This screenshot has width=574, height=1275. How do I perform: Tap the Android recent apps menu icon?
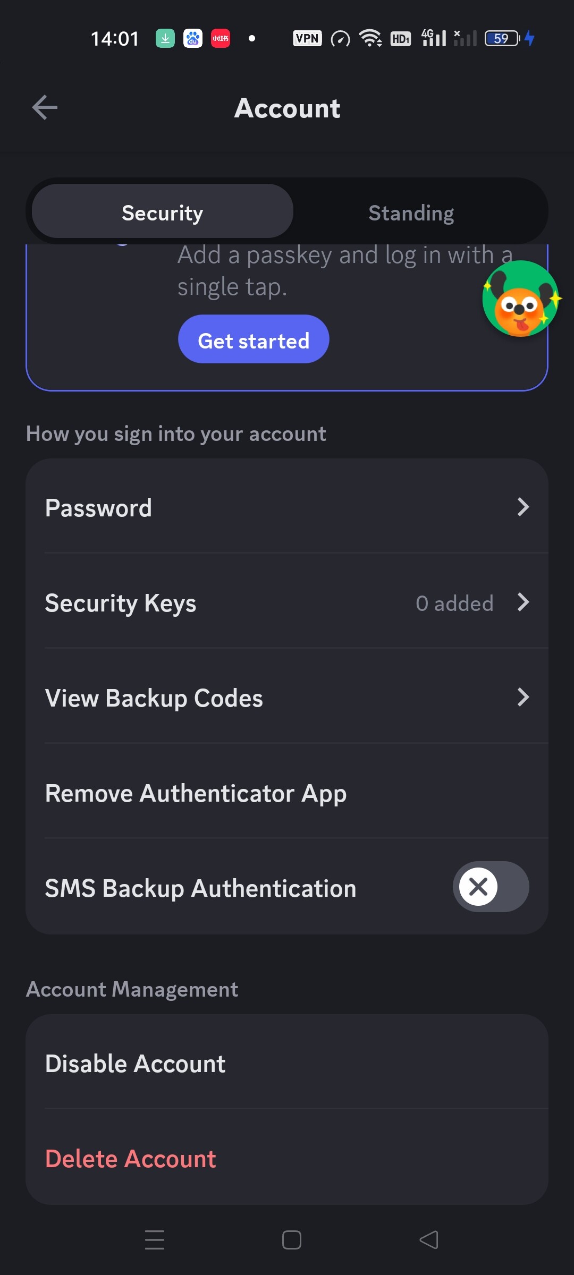155,1240
